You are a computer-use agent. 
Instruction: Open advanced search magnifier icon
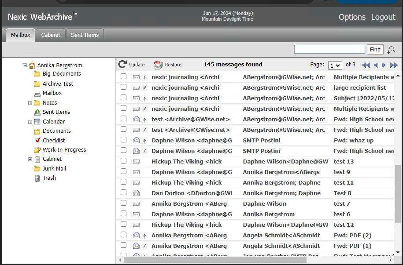[391, 50]
